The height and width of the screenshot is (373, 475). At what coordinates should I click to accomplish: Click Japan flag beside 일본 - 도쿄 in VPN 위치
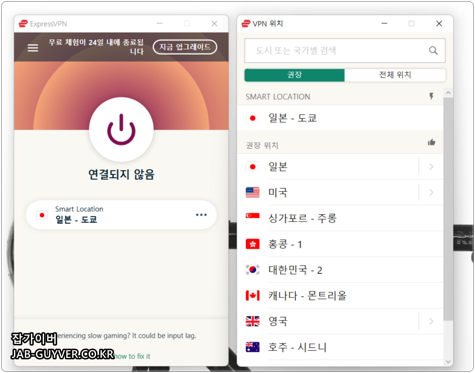point(253,118)
